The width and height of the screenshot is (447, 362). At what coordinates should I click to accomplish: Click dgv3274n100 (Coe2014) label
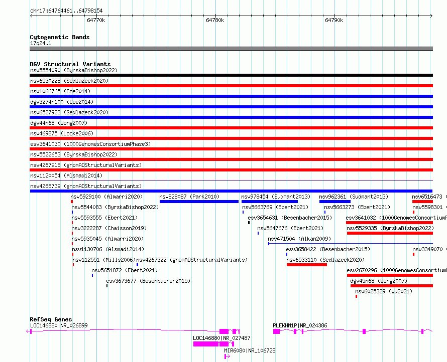(x=62, y=102)
